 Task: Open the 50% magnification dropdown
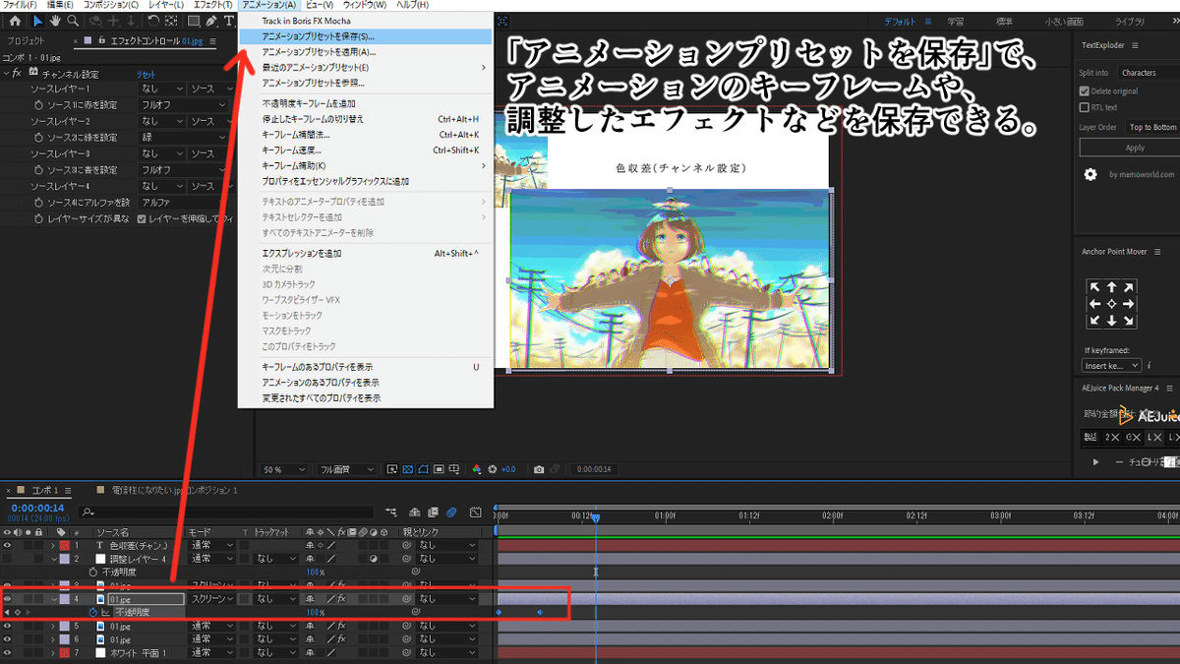tap(282, 469)
